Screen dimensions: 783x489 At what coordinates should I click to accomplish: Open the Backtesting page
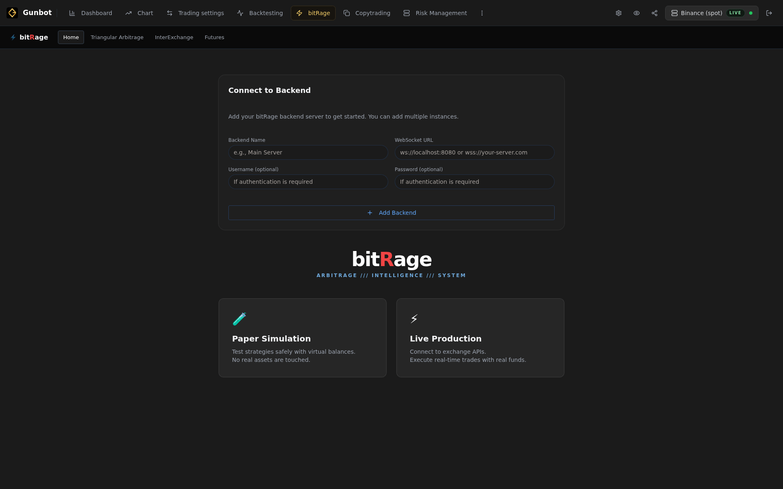click(x=260, y=13)
